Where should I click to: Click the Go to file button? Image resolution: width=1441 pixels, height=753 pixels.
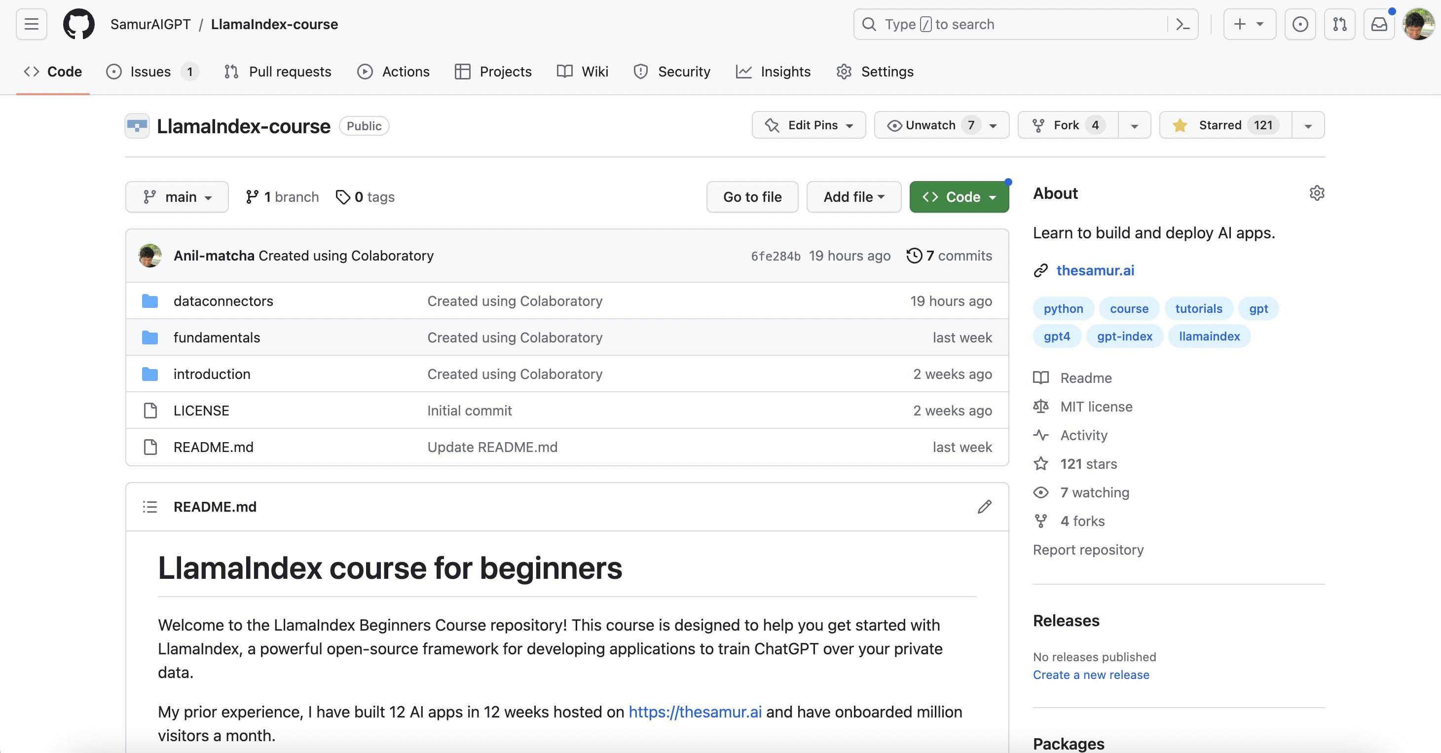tap(752, 197)
